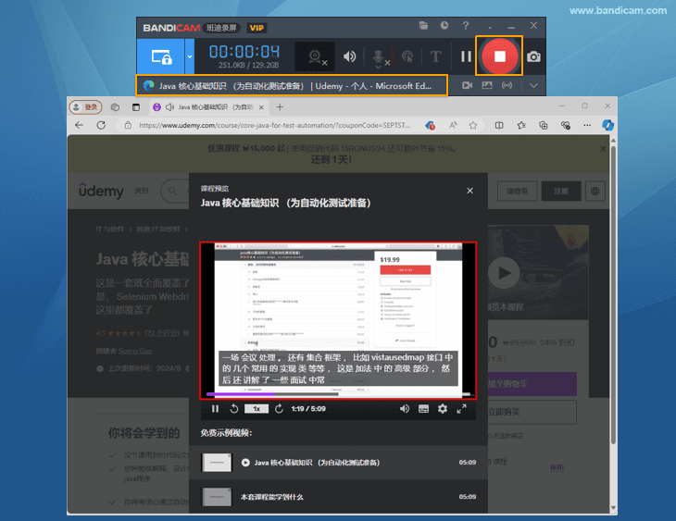Open Udemy language globe button
Screen dimensions: 676x521
click(595, 191)
